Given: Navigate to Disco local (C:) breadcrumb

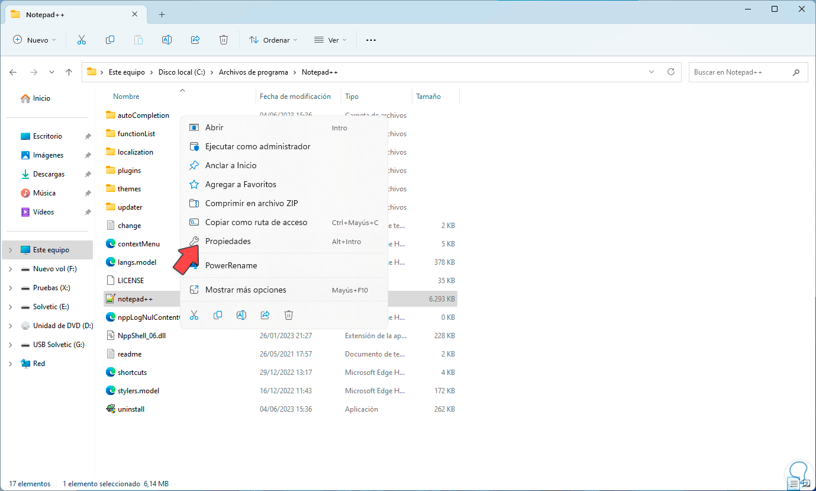Looking at the screenshot, I should (x=182, y=72).
